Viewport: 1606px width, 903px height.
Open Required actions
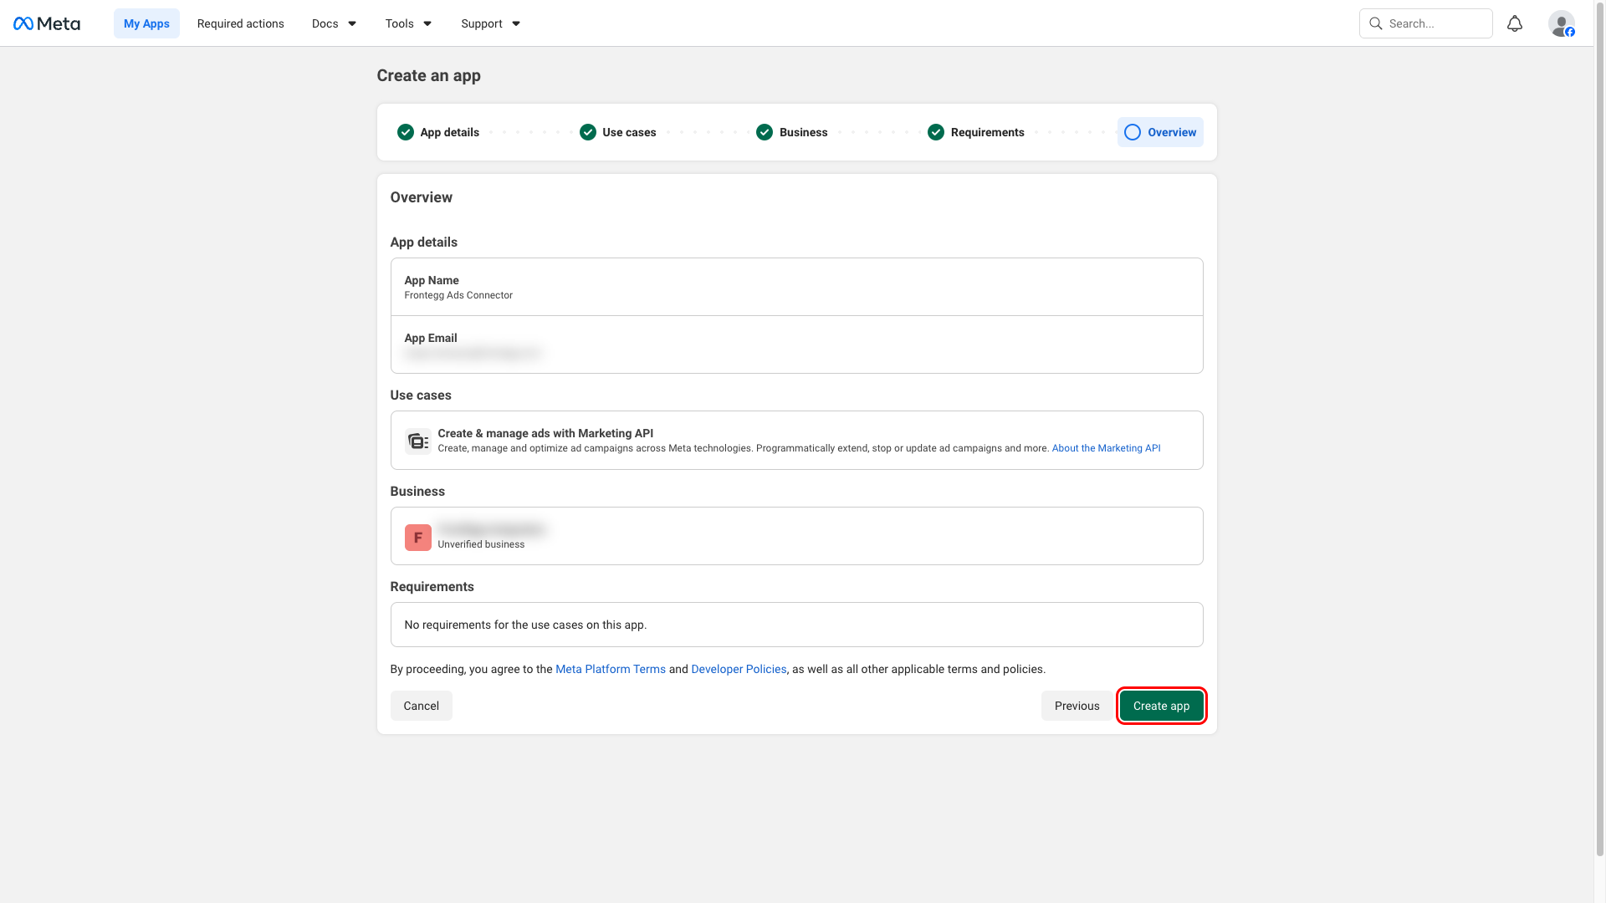click(241, 23)
